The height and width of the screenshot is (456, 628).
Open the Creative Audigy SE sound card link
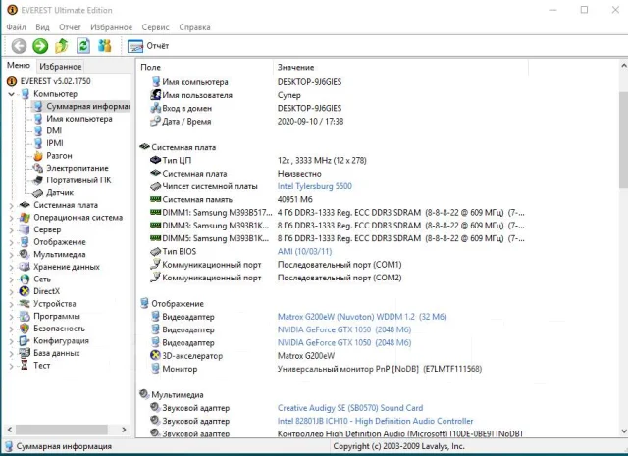pyautogui.click(x=350, y=408)
